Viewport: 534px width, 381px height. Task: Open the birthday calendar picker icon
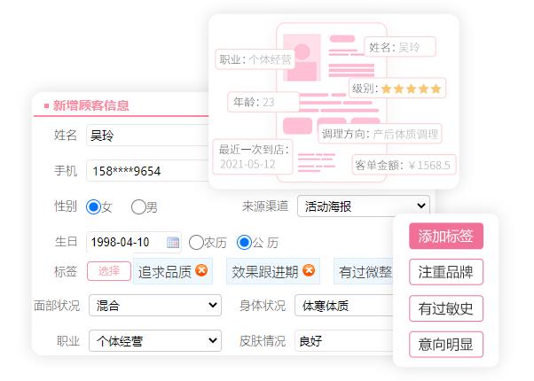pyautogui.click(x=173, y=242)
